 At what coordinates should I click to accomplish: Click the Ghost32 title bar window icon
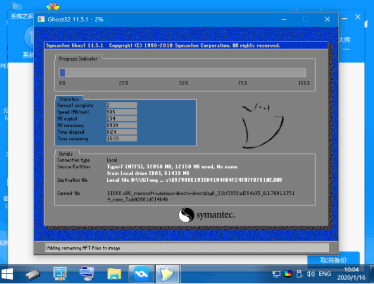[x=41, y=19]
